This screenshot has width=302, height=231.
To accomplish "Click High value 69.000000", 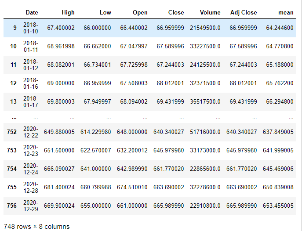I will click(61, 83).
